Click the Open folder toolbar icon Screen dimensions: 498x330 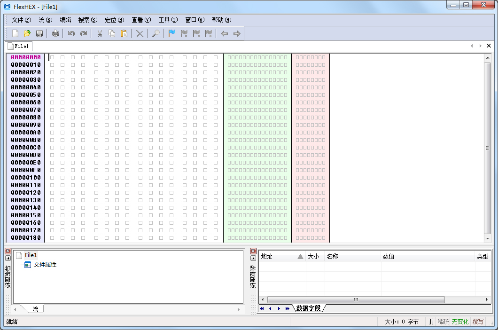click(27, 33)
